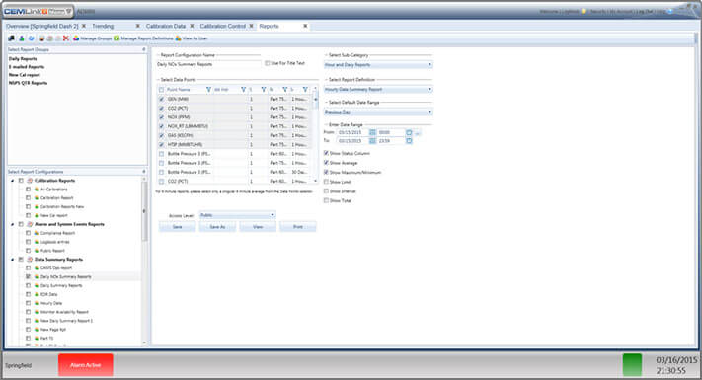Enable Show Interval checkbox

326,191
